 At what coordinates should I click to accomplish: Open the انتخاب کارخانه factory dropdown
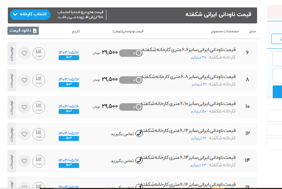[x=30, y=15]
